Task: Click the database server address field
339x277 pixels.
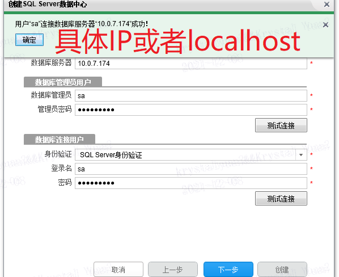Action: click(x=191, y=64)
